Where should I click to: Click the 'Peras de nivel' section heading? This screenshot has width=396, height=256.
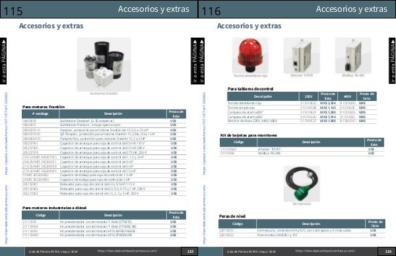click(x=232, y=216)
